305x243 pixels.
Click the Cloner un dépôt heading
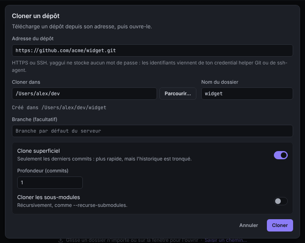36,16
